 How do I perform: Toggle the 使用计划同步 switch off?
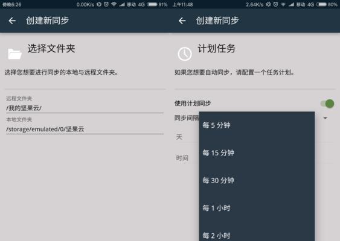point(327,104)
